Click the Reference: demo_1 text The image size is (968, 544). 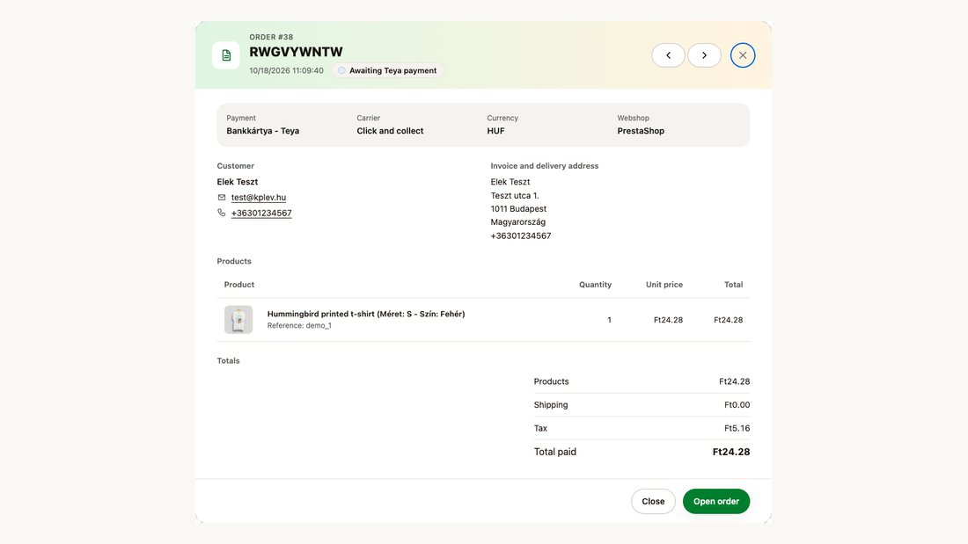(x=299, y=326)
